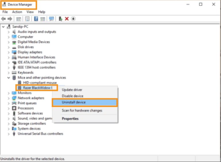Screen dimensions: 221x162
Task: Select Uninstall device in context menu
Action: 85,102
